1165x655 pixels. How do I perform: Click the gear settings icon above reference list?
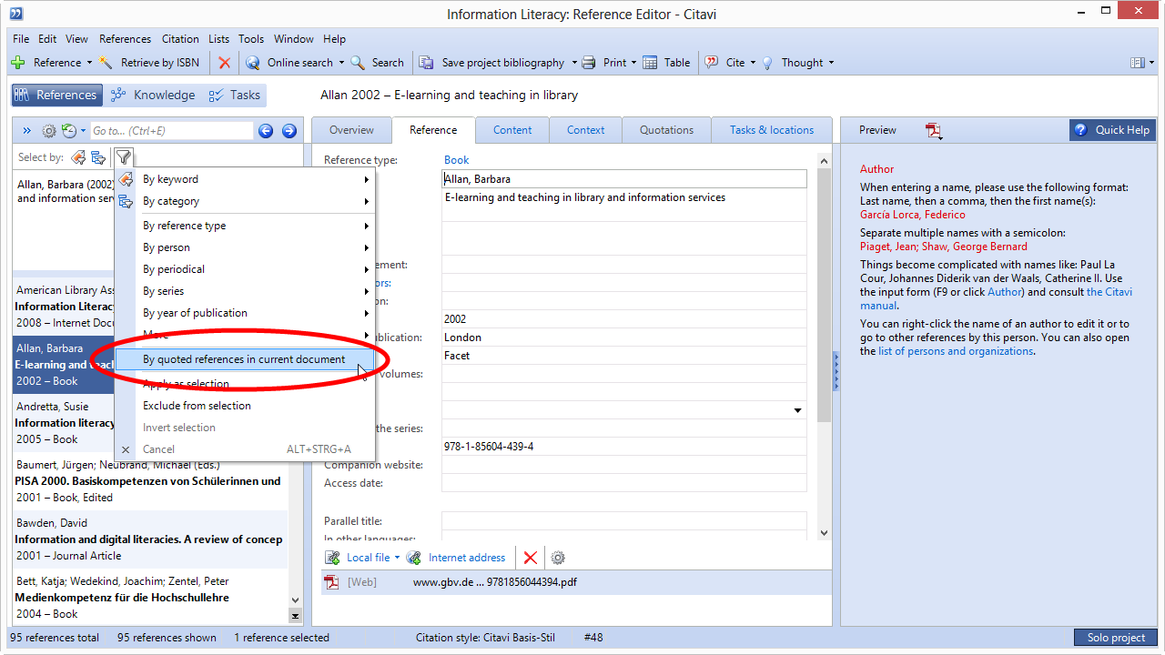(x=49, y=131)
